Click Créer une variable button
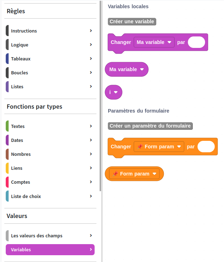 click(132, 21)
